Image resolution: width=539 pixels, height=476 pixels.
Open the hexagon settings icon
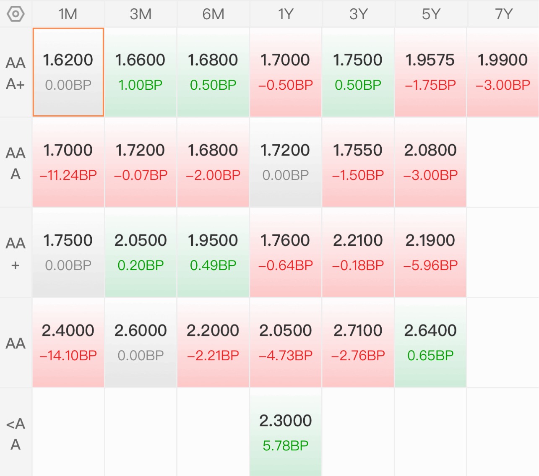[16, 14]
